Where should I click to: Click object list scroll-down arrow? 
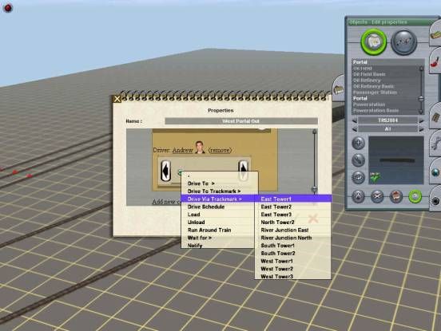coord(421,112)
